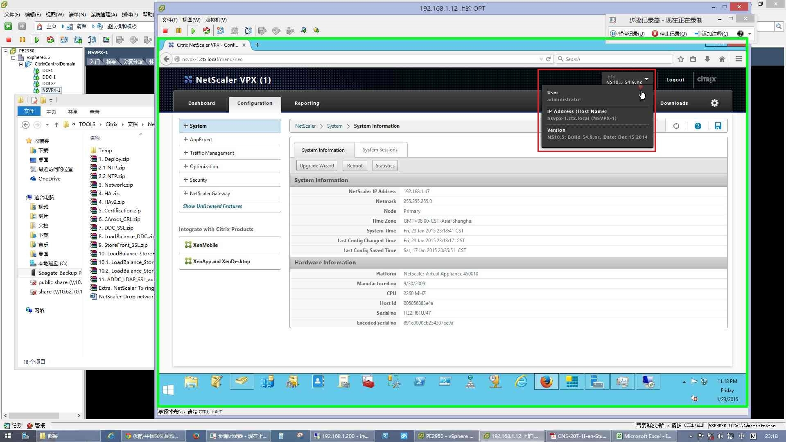
Task: Add a comment in the Steps Recorder
Action: pos(711,34)
